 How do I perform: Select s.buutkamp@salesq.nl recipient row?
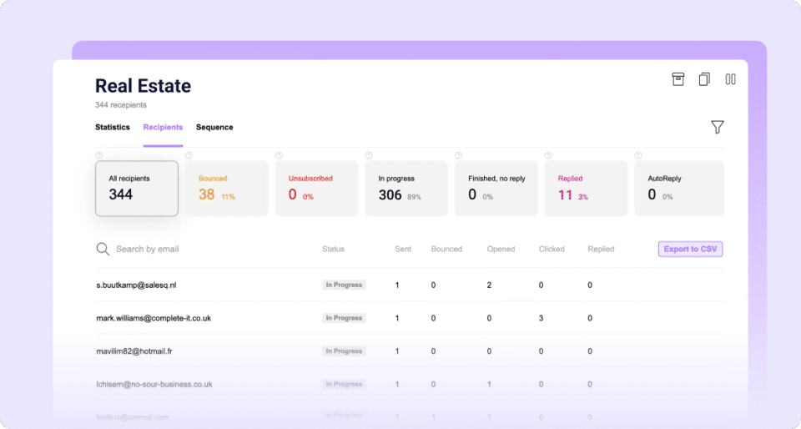click(409, 285)
